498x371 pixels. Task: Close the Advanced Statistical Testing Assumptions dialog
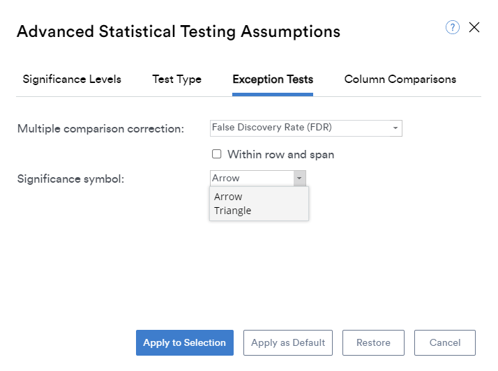(x=474, y=28)
